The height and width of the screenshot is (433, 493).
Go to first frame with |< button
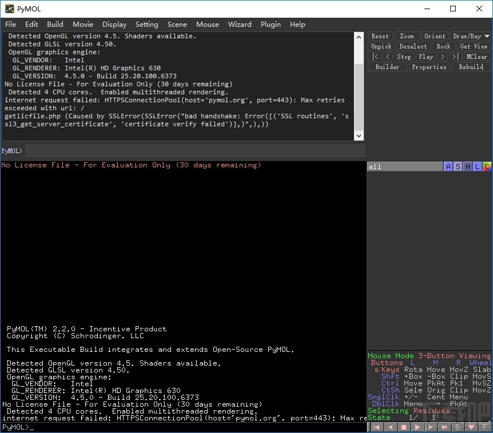pyautogui.click(x=375, y=57)
